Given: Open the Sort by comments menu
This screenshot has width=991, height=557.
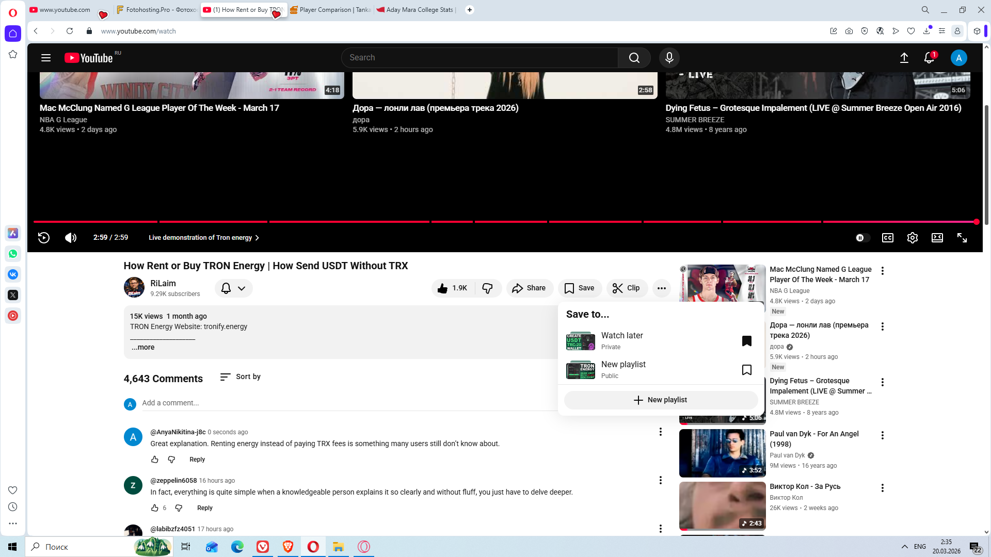Looking at the screenshot, I should point(241,377).
